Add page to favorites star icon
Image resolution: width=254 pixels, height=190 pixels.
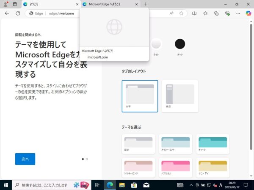[181, 14]
